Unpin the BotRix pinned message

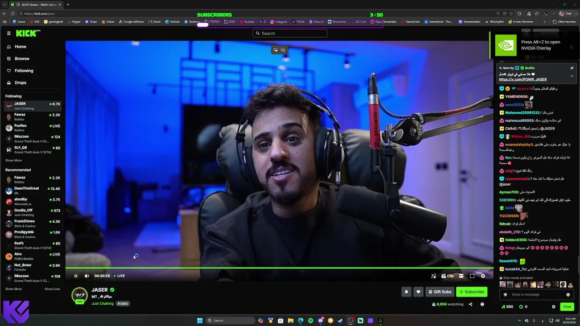(572, 68)
